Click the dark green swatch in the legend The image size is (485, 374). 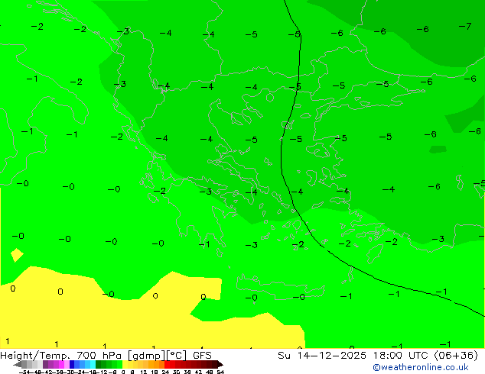pyautogui.click(x=99, y=364)
